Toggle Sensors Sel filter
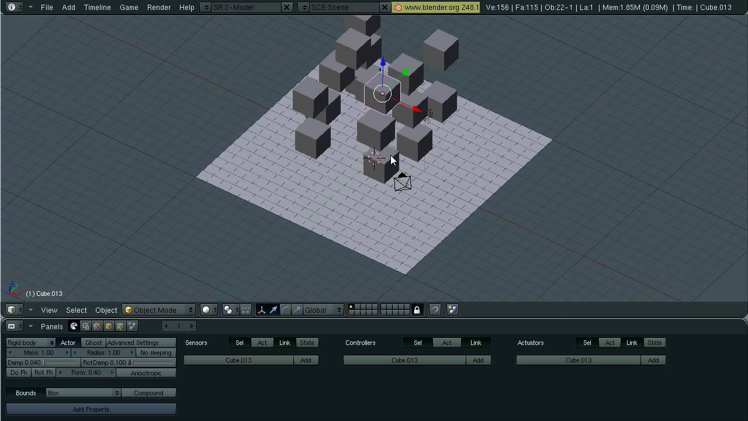The image size is (748, 421). coord(240,343)
